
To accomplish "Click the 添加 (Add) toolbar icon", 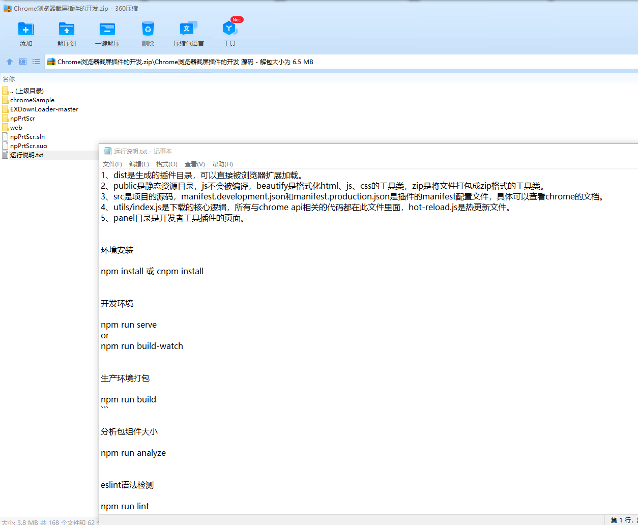I will click(x=26, y=29).
